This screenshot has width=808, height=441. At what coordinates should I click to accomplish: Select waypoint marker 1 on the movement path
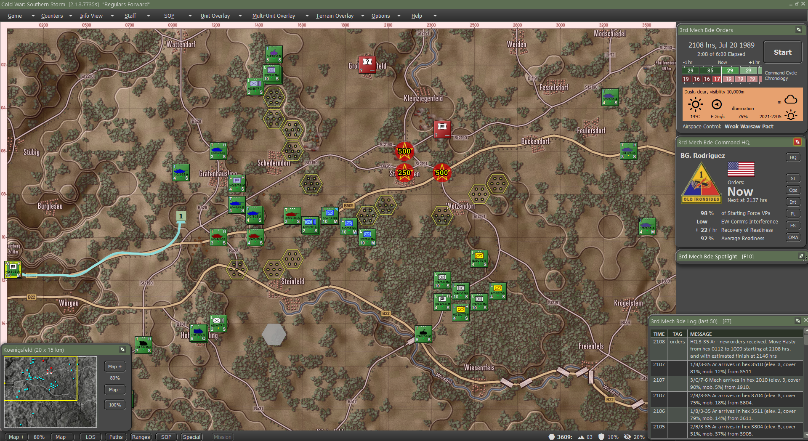click(x=181, y=216)
